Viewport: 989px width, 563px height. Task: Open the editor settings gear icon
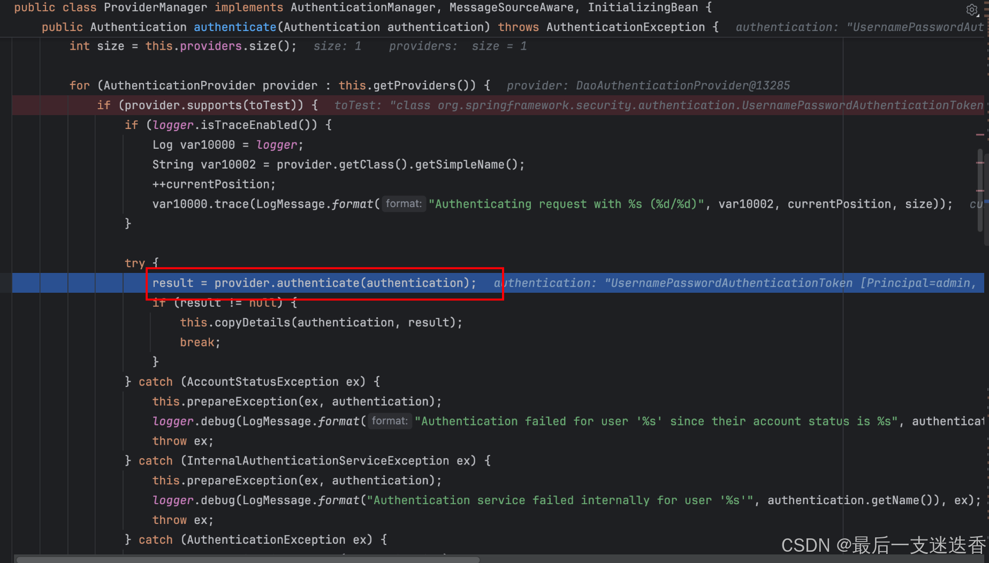click(x=972, y=10)
